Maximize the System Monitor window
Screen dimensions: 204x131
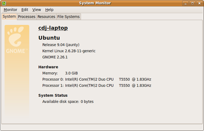192,3
